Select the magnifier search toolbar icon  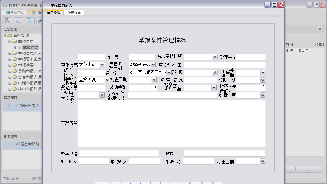pyautogui.click(x=7, y=21)
